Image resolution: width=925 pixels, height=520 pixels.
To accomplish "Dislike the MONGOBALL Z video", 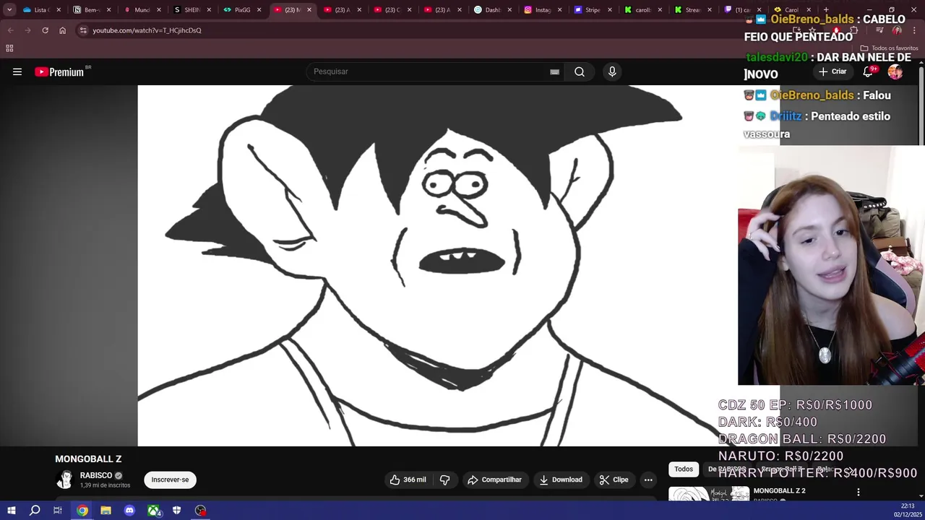I will click(445, 480).
